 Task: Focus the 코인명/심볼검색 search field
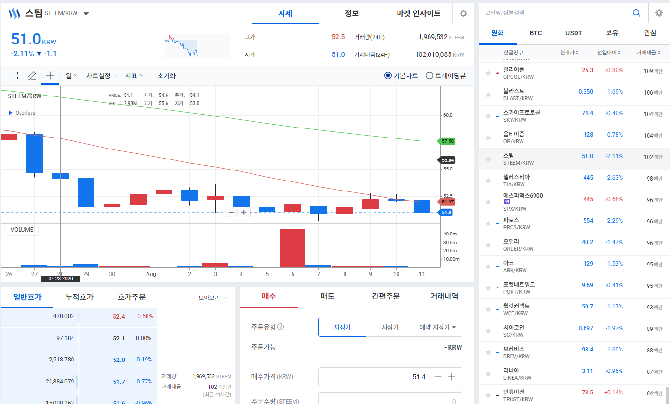tap(554, 13)
